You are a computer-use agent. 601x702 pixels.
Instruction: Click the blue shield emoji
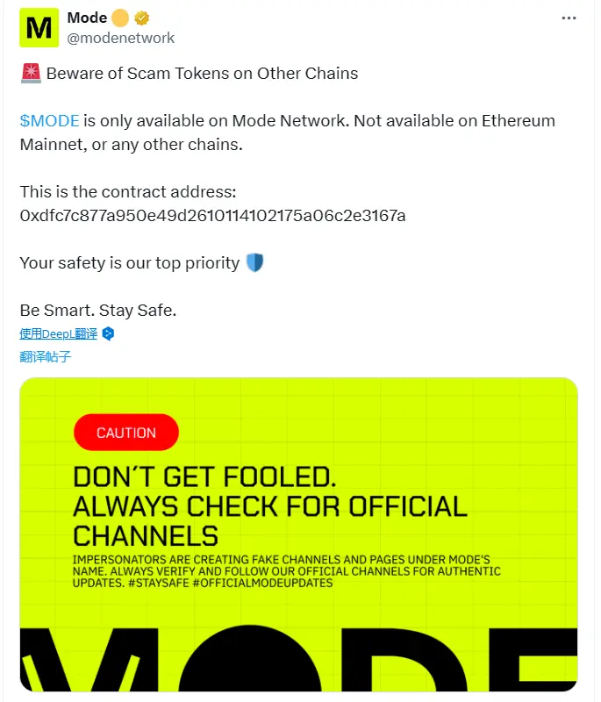pos(254,262)
